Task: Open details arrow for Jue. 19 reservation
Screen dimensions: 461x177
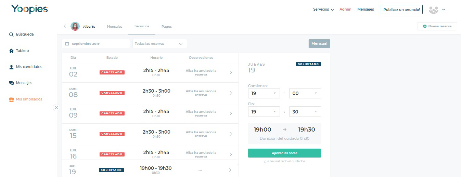Action: pyautogui.click(x=230, y=170)
